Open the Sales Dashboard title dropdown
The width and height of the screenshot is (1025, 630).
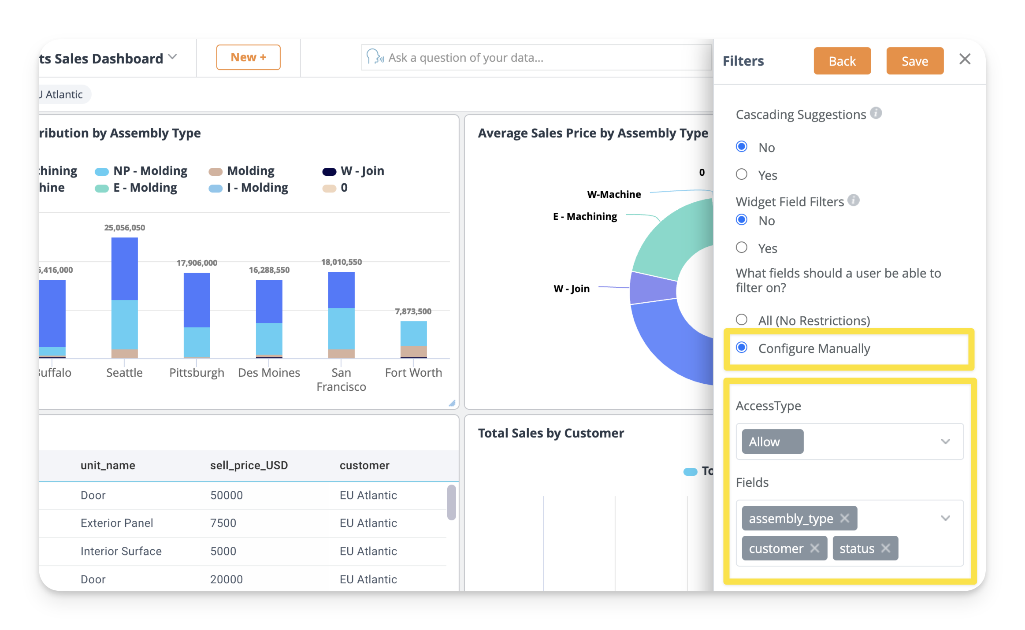click(x=173, y=57)
